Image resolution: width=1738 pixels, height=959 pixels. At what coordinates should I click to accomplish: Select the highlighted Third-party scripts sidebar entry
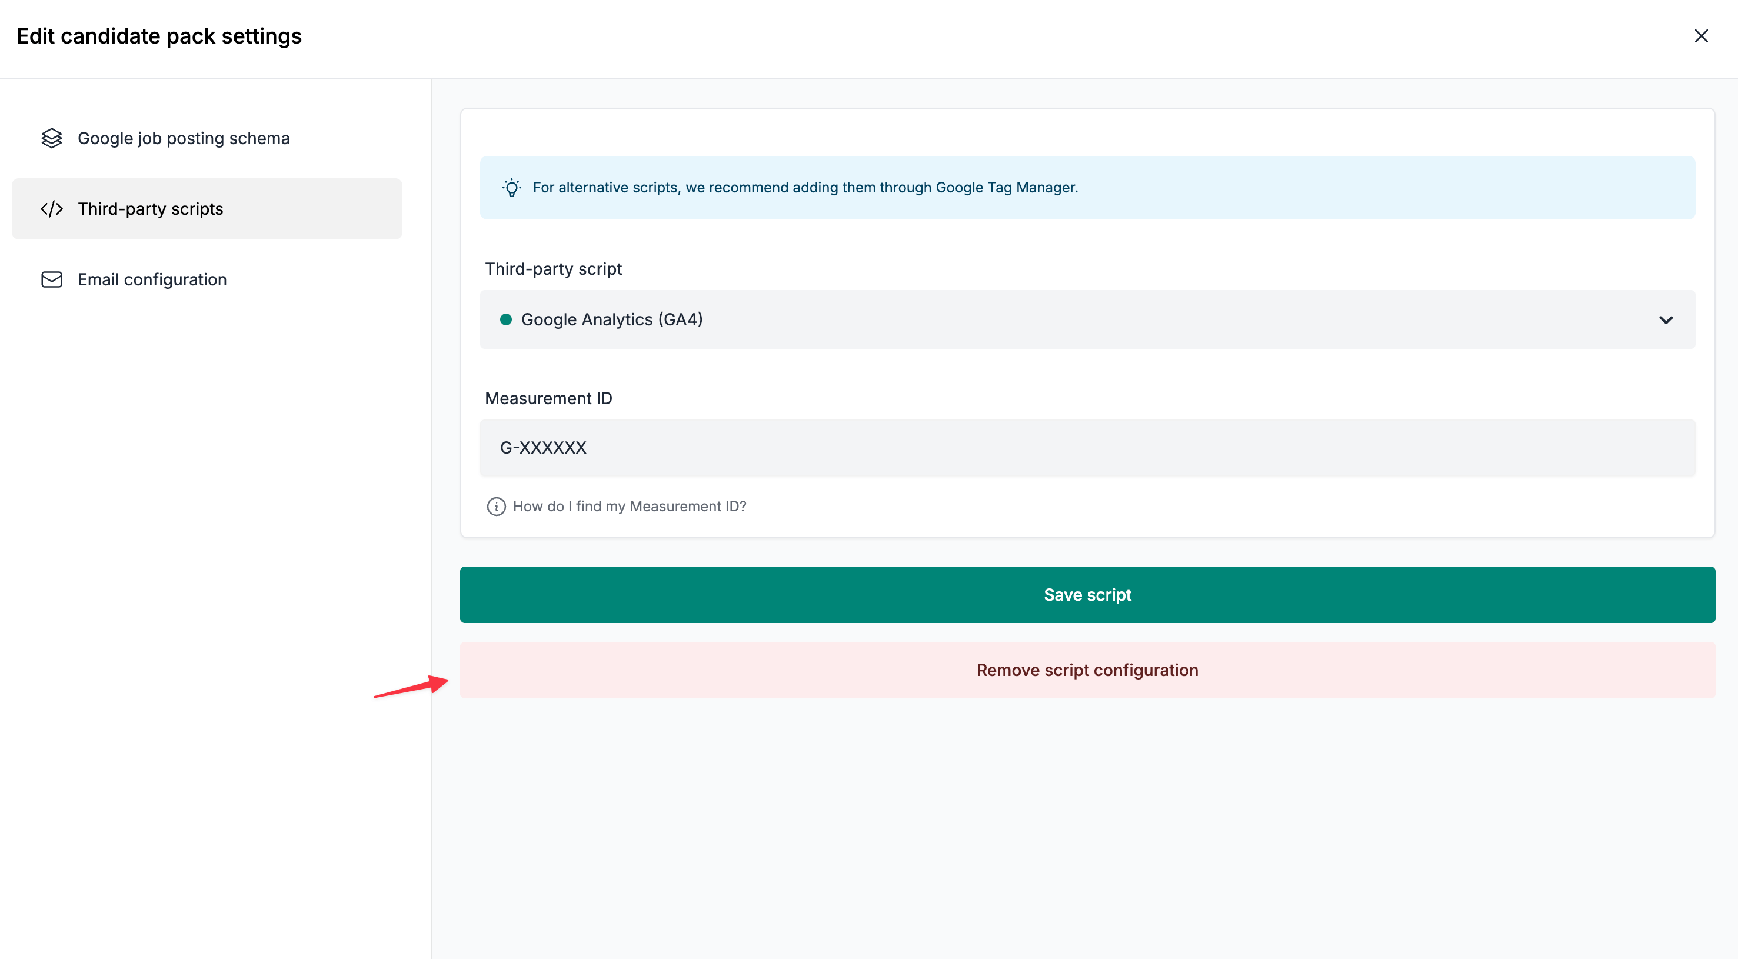click(150, 208)
